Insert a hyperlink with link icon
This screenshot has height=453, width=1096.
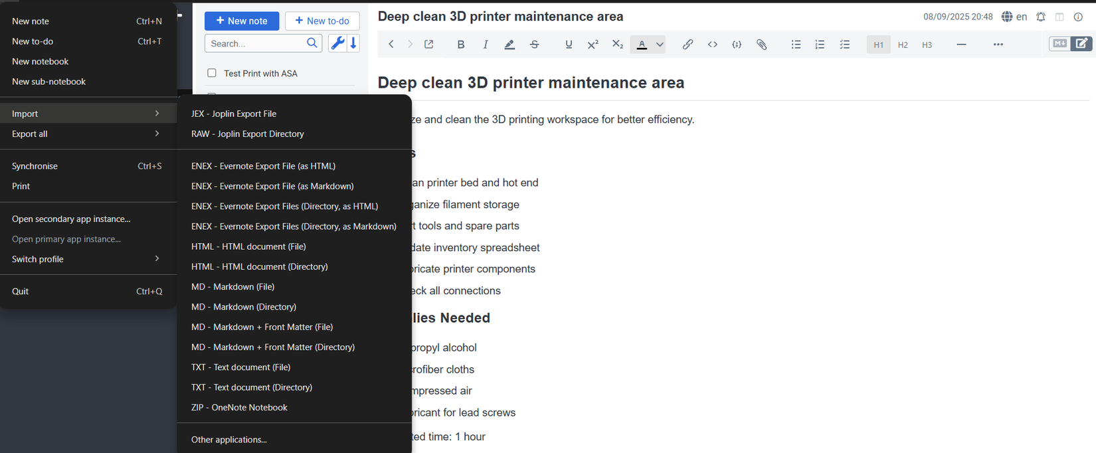click(x=687, y=45)
